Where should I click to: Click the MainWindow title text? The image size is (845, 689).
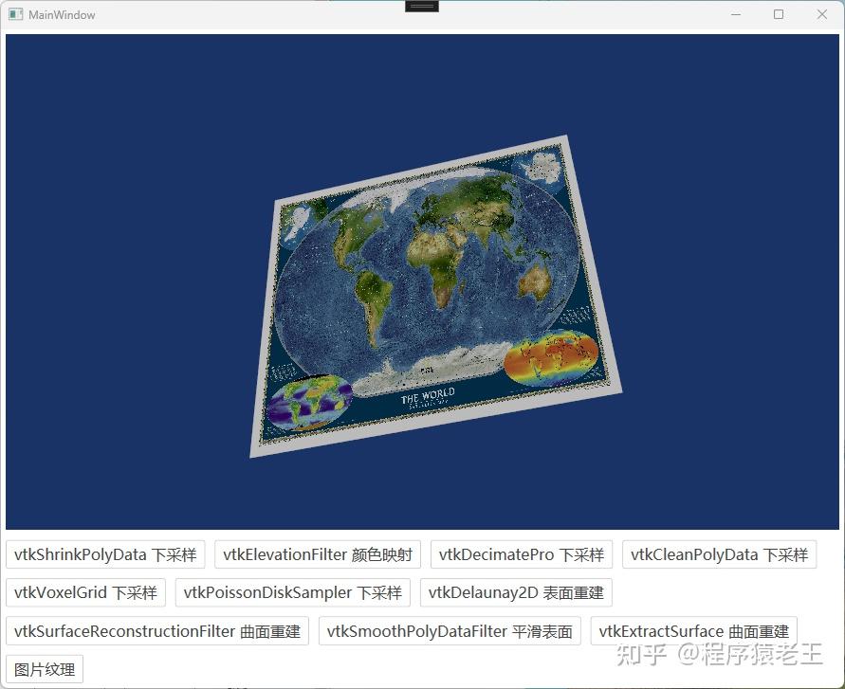coord(61,14)
